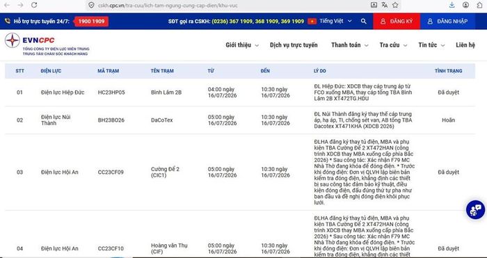Select station name Cường Để 2 (CIC1)
The height and width of the screenshot is (258, 487).
pyautogui.click(x=165, y=172)
